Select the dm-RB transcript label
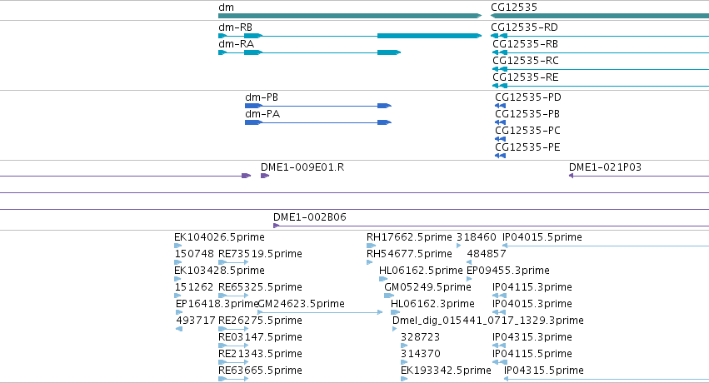The image size is (709, 383). [x=235, y=27]
